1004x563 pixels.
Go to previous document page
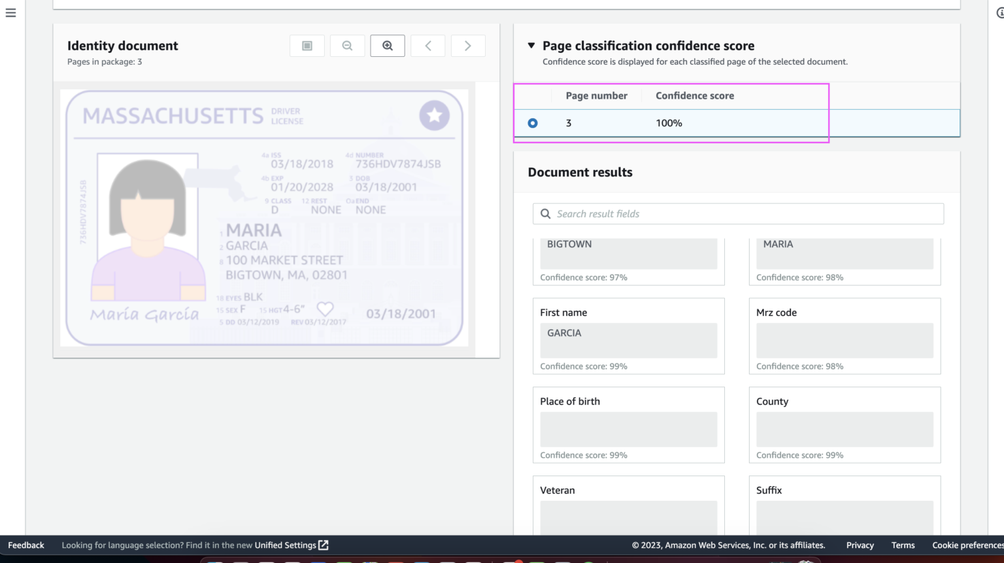[x=428, y=46]
